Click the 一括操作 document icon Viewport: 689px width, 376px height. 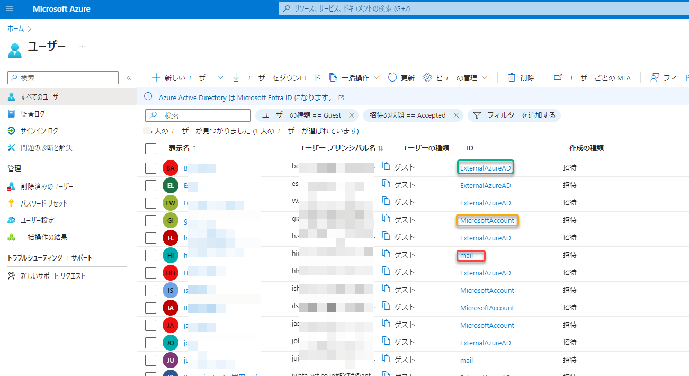(333, 77)
